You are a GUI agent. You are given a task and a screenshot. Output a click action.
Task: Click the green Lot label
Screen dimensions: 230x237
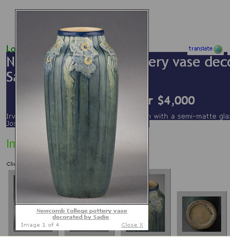10,49
